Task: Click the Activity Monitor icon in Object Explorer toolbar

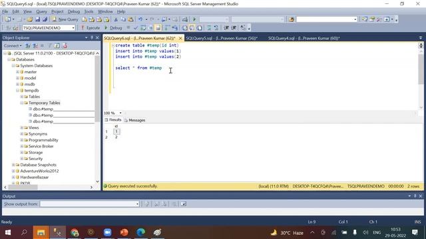Action: (65, 46)
